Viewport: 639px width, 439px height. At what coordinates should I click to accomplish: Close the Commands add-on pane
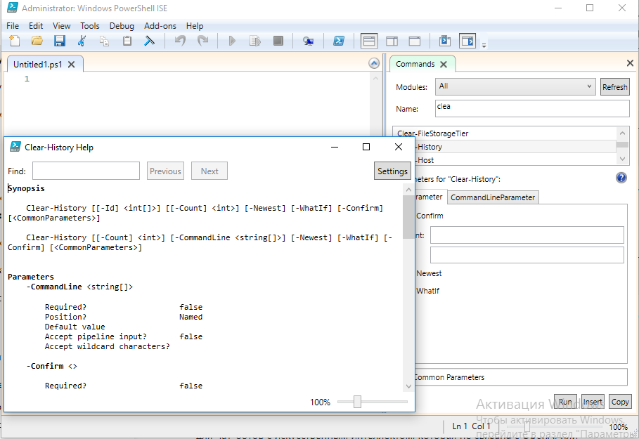(x=630, y=63)
